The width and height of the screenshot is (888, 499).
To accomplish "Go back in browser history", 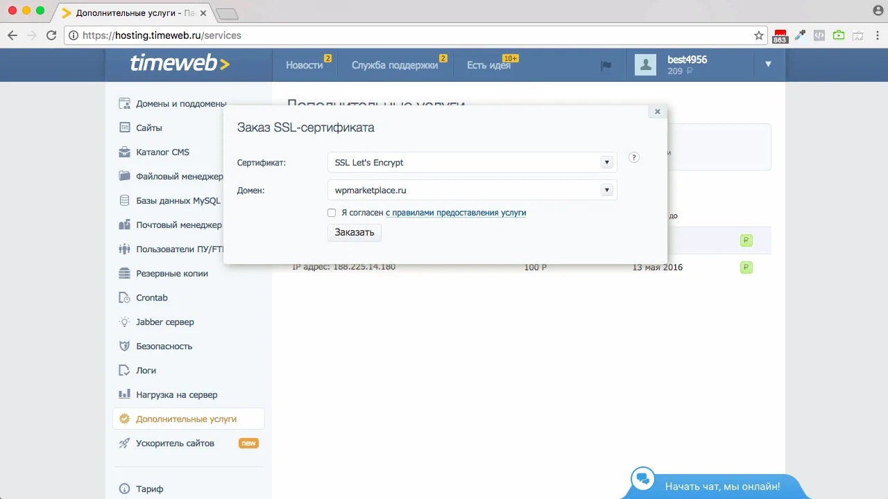I will pos(12,35).
